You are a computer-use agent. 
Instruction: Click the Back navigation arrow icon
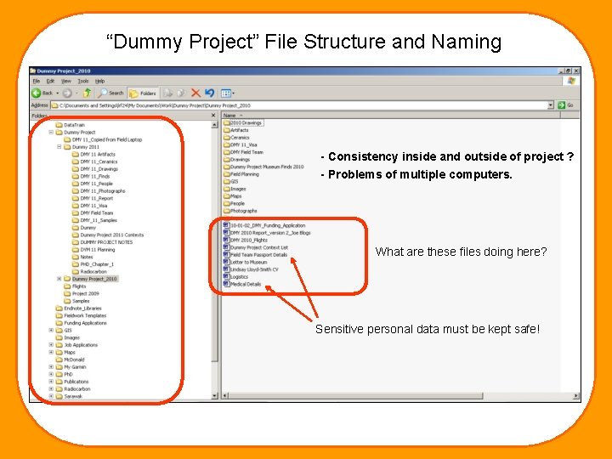click(x=37, y=93)
